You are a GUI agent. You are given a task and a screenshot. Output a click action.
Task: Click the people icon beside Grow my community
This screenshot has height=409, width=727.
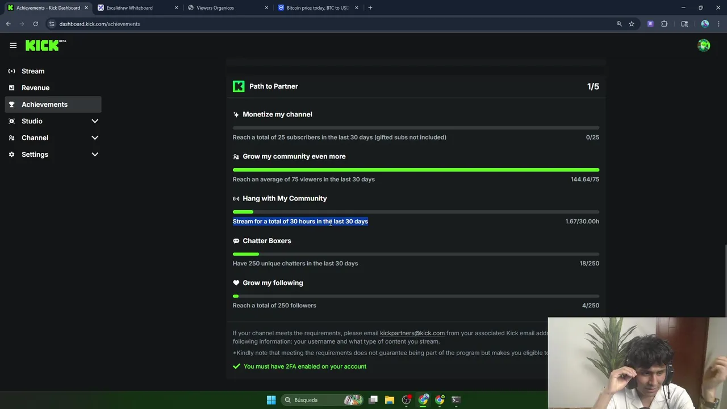(236, 157)
